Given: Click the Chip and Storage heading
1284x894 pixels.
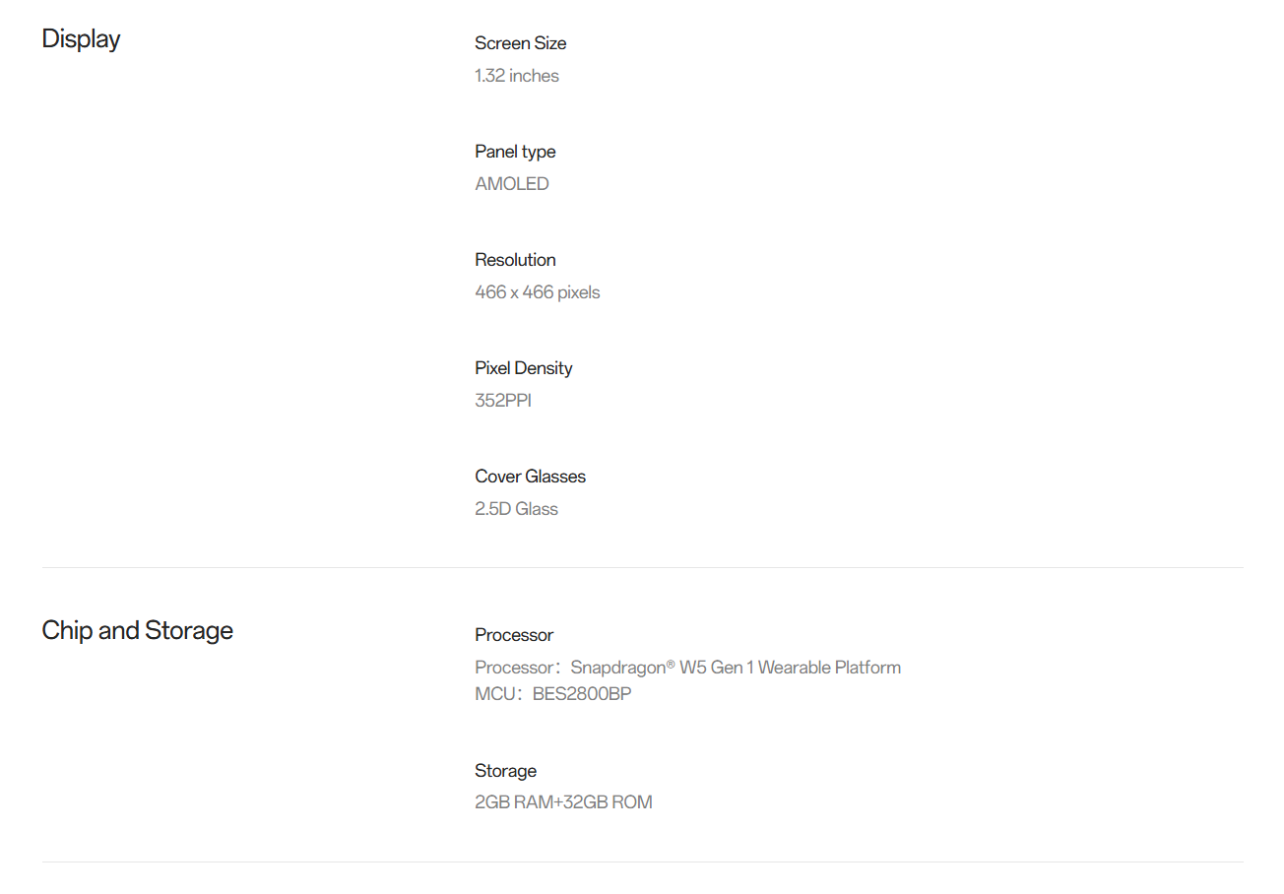Looking at the screenshot, I should coord(137,630).
